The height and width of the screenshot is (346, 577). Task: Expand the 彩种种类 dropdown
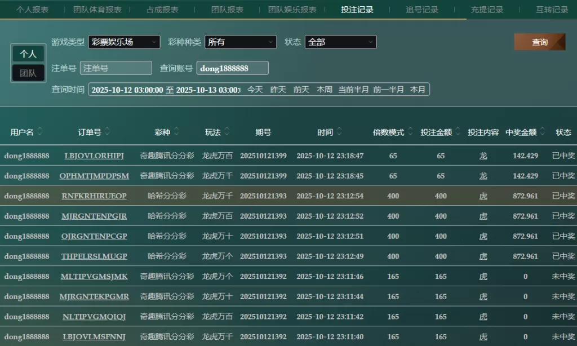click(241, 42)
